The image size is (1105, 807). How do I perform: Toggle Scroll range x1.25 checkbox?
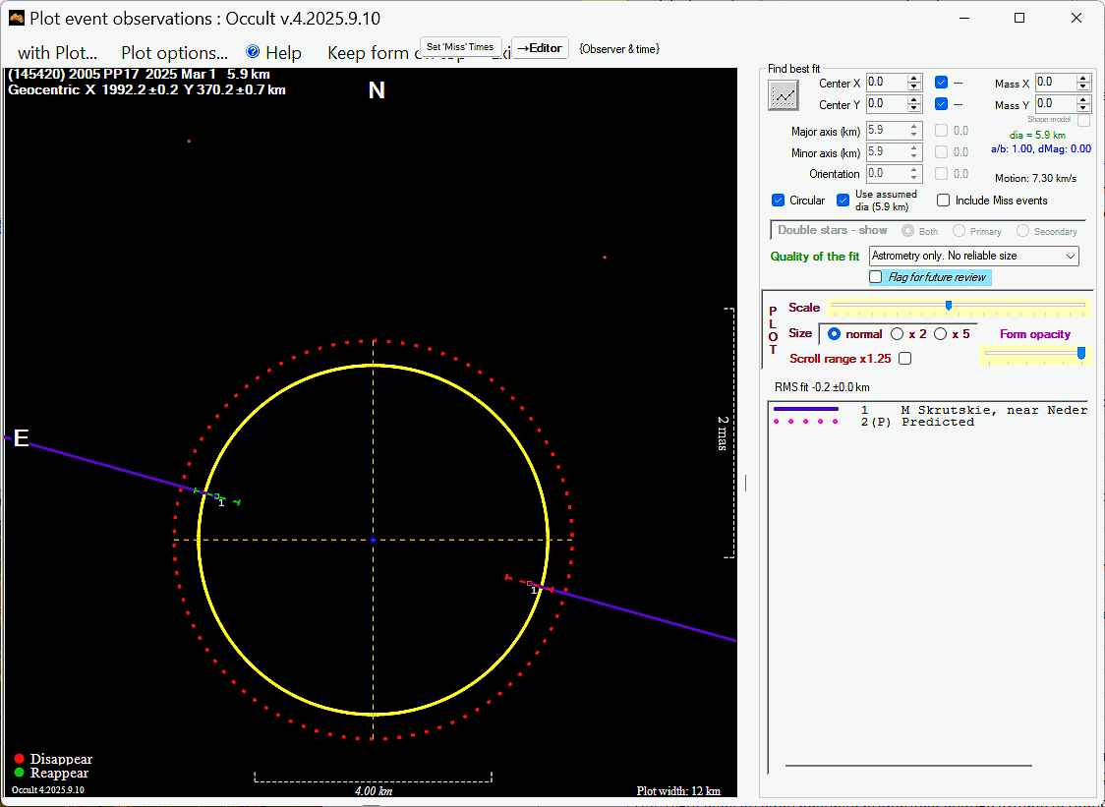click(x=905, y=359)
